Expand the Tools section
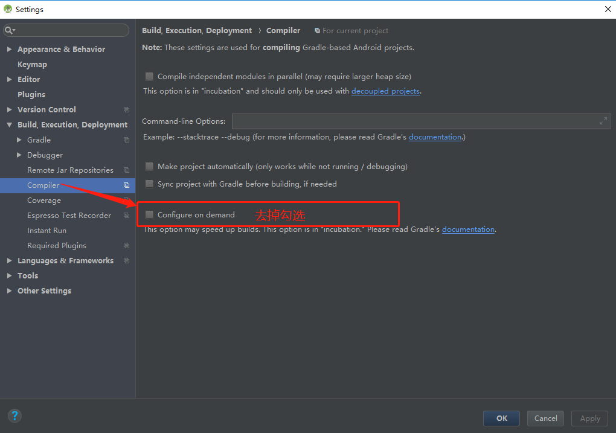Image resolution: width=616 pixels, height=433 pixels. pos(10,276)
